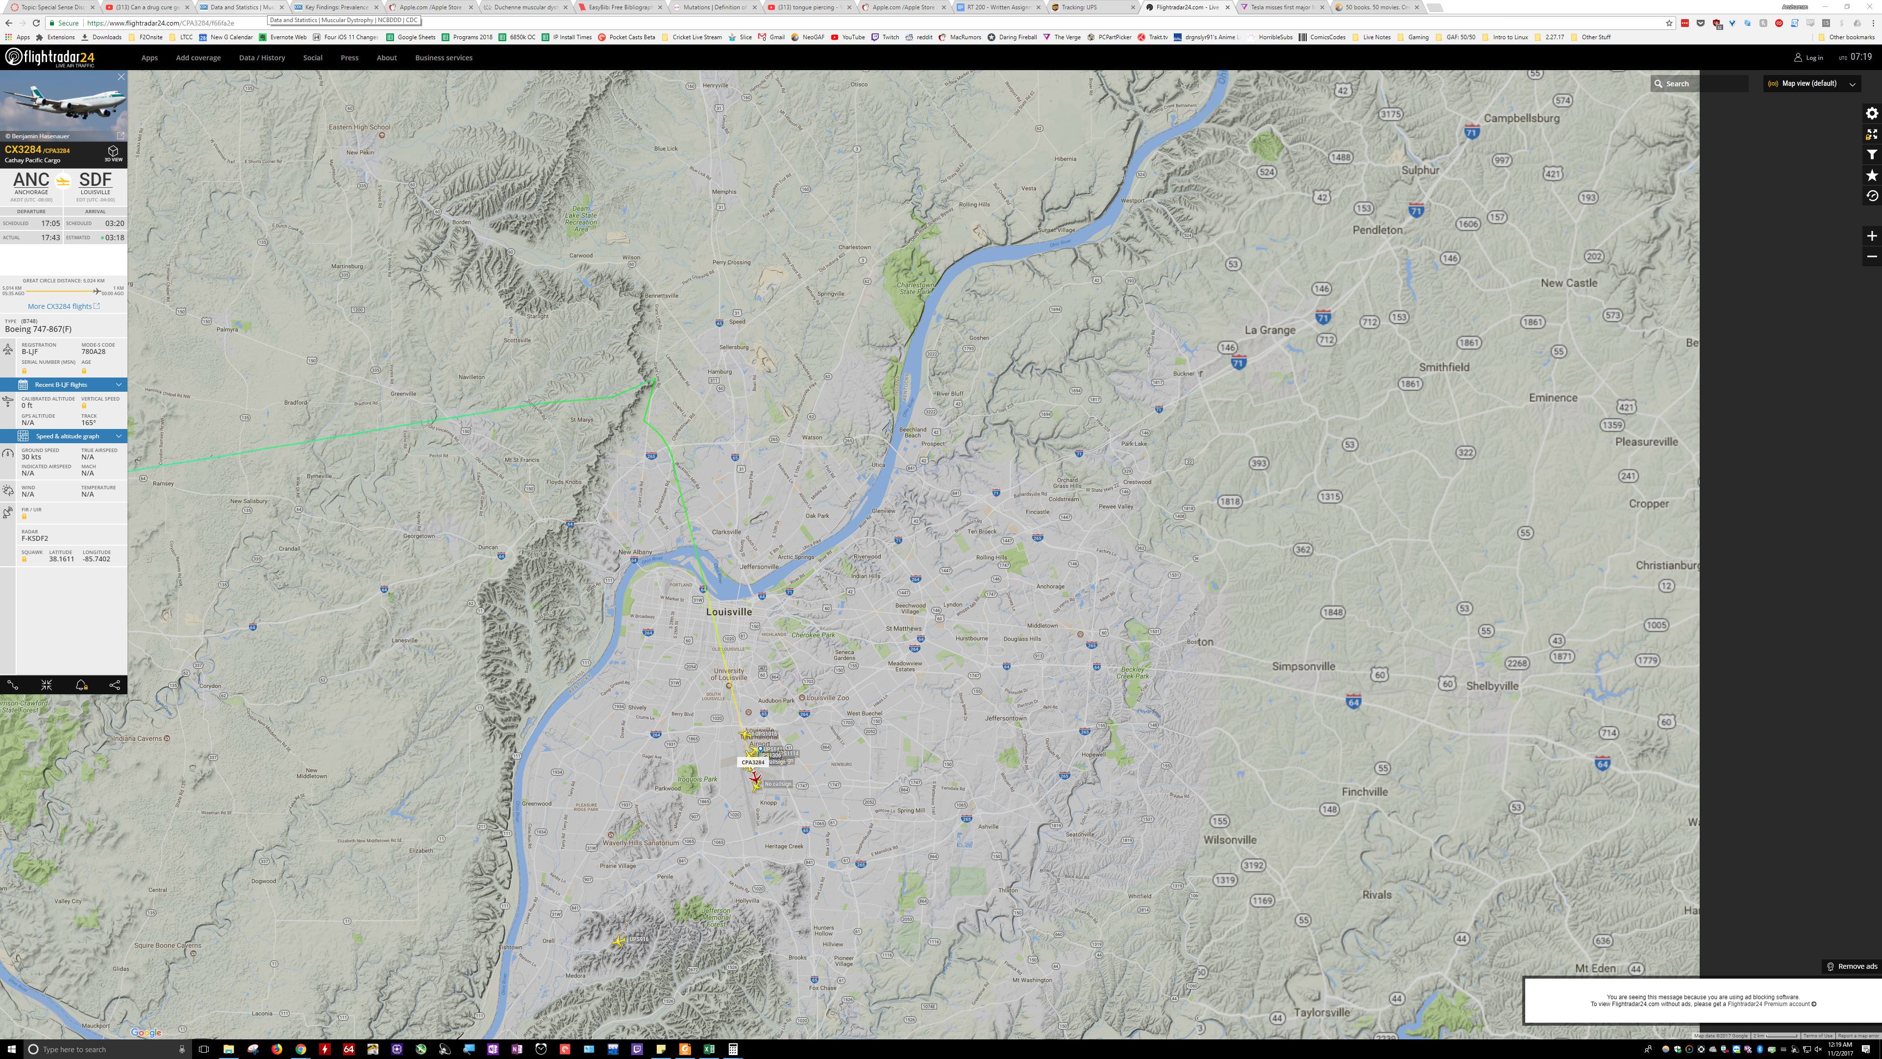Open playback history clock icon
This screenshot has width=1882, height=1059.
click(1871, 196)
